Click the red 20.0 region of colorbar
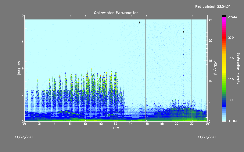This screenshot has height=152, width=244. [224, 37]
